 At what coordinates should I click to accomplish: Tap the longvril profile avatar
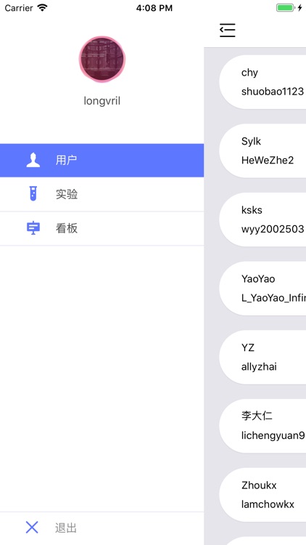pos(102,60)
